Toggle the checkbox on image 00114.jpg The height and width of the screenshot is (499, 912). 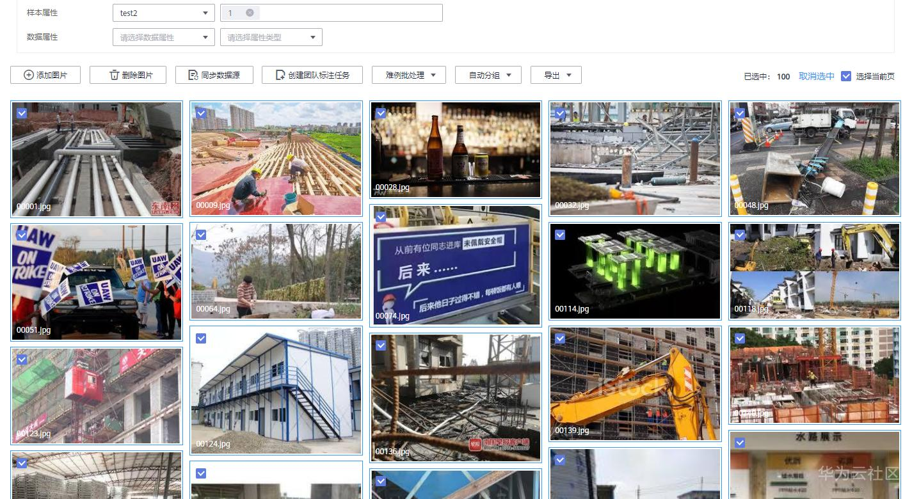pyautogui.click(x=560, y=235)
